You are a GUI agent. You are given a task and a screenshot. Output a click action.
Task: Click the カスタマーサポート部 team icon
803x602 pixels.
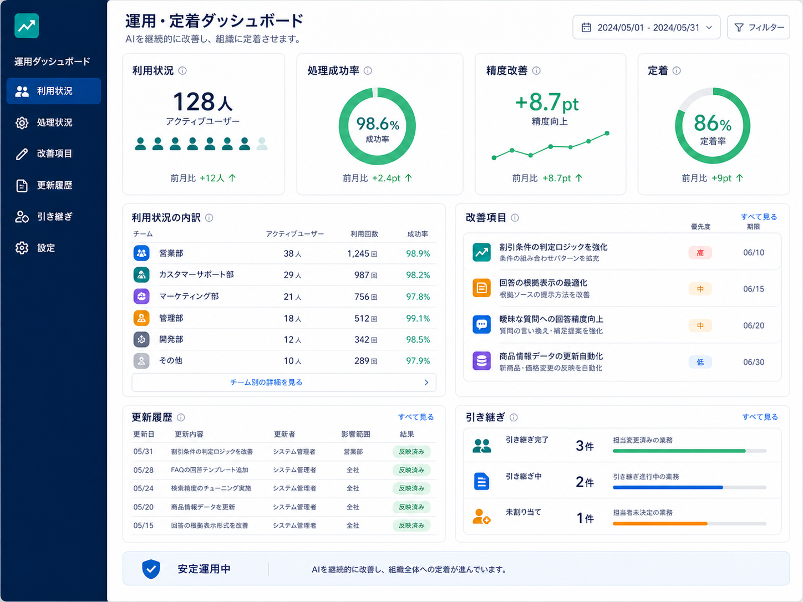pyautogui.click(x=141, y=274)
